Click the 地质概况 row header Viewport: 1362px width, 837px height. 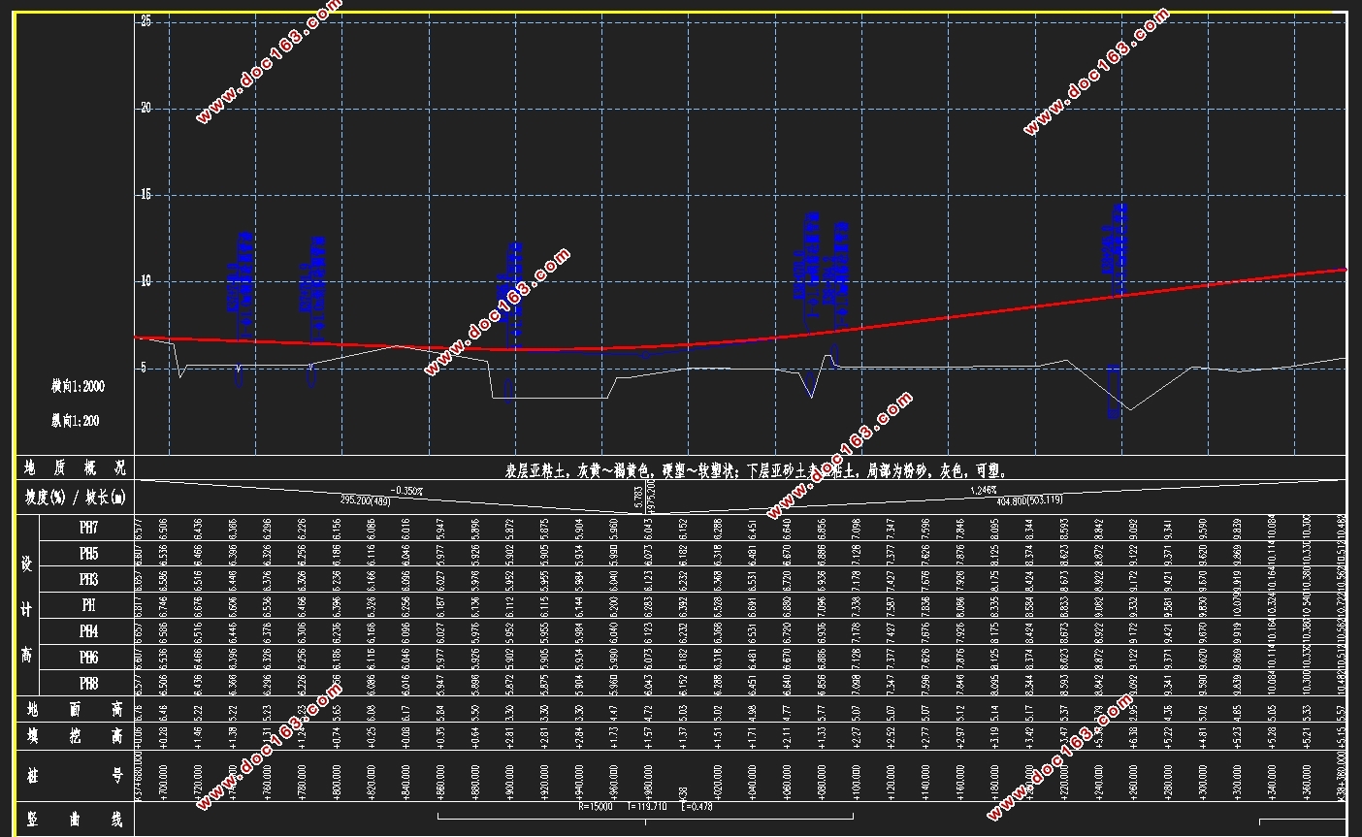click(76, 468)
